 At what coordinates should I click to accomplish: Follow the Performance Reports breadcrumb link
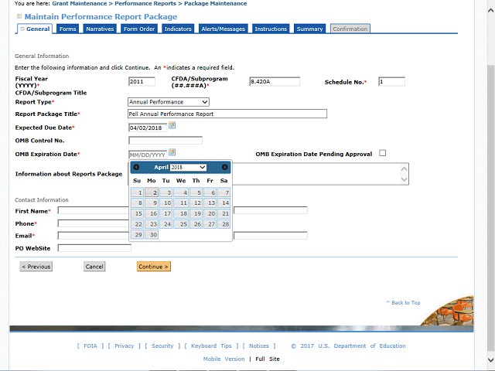tap(145, 3)
